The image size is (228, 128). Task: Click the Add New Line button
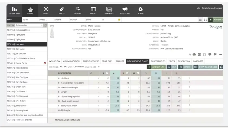156,67
